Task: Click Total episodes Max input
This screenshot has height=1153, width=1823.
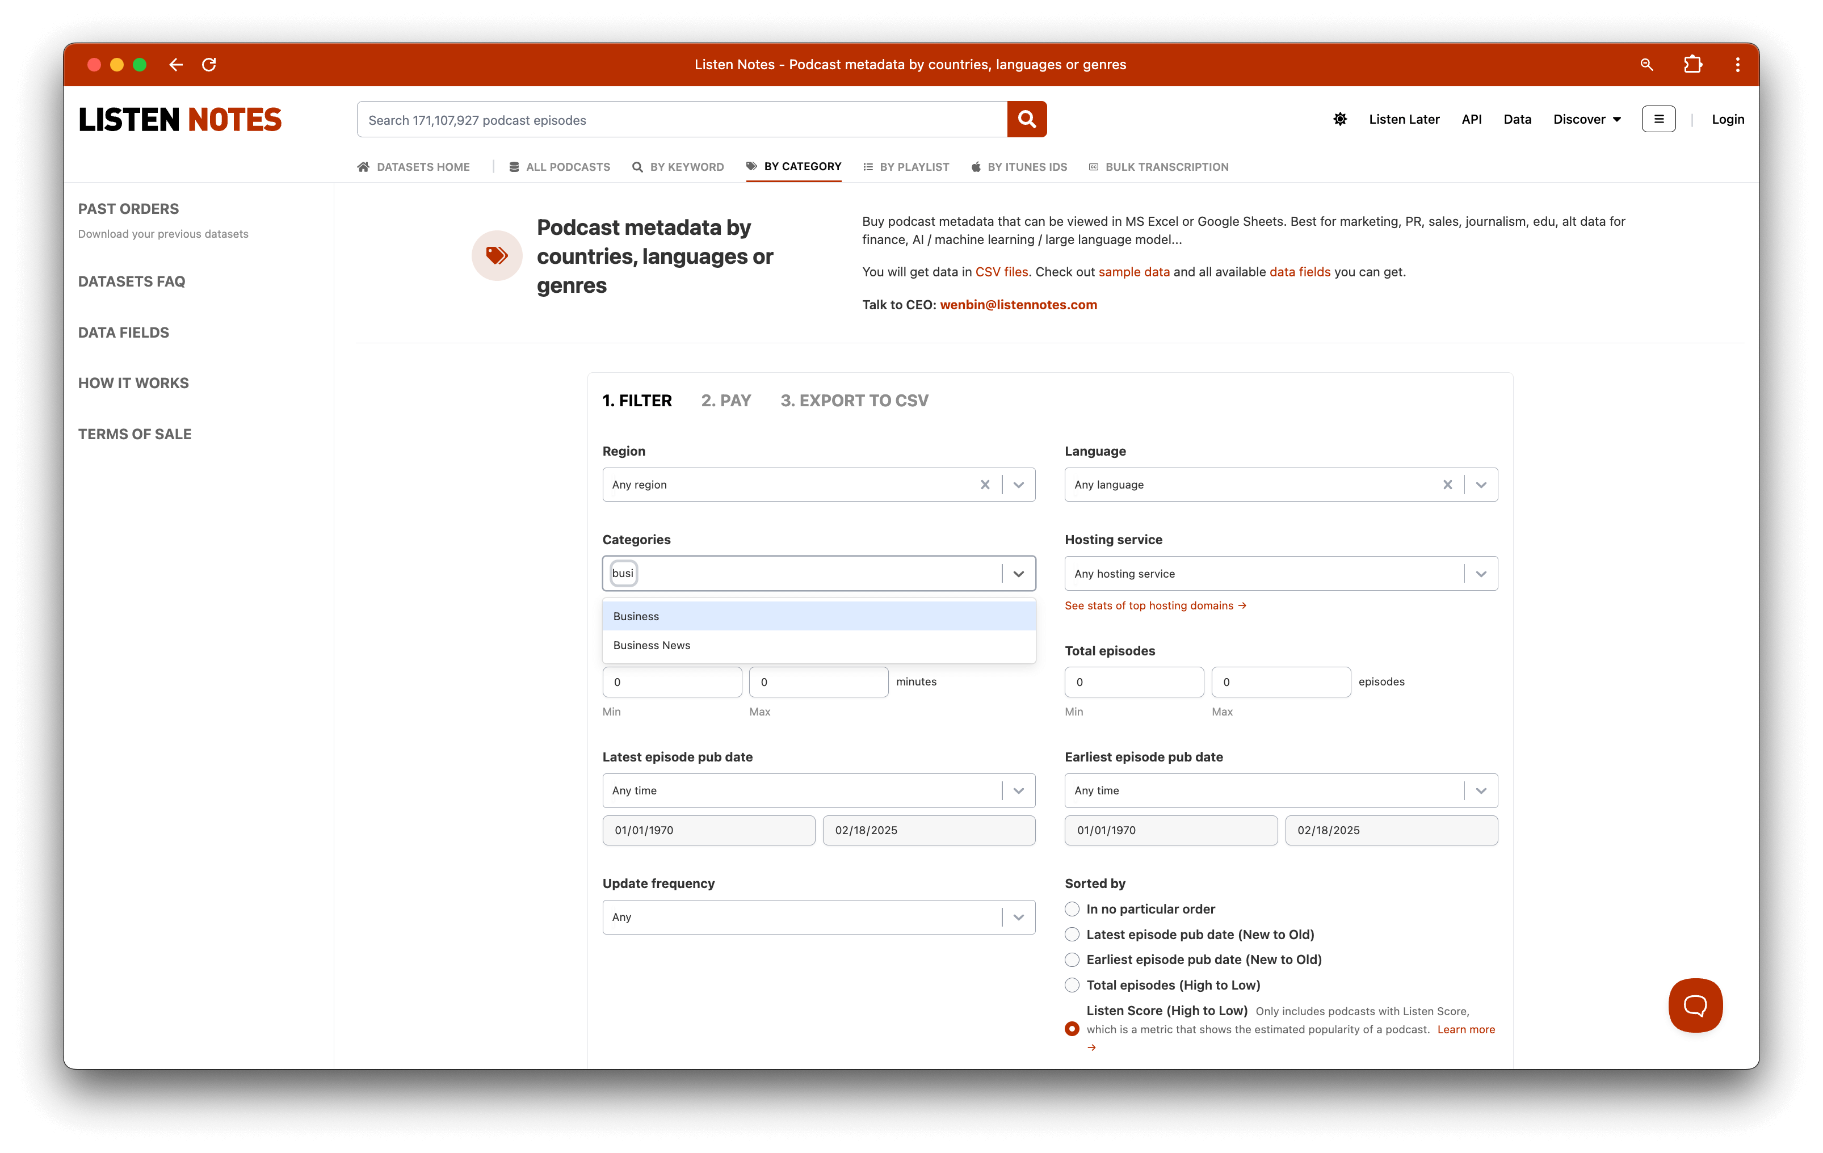Action: coord(1280,681)
